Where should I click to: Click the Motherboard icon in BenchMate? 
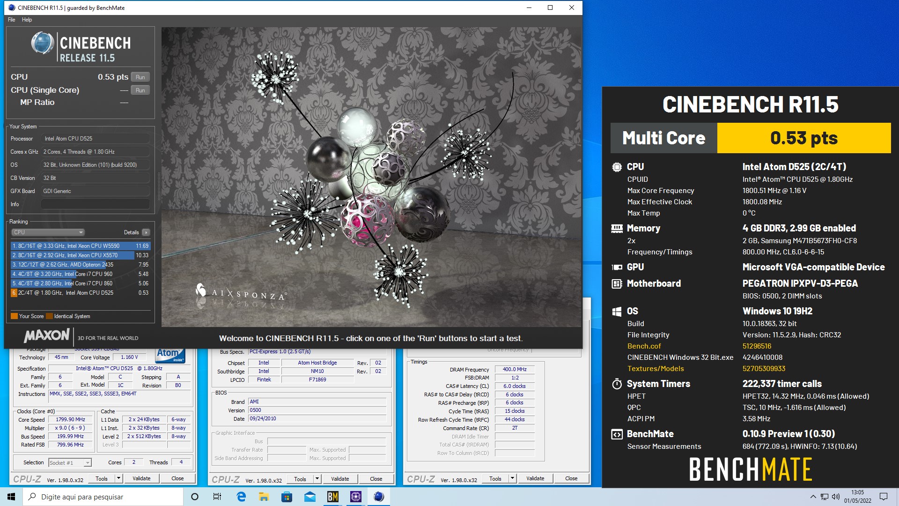(x=617, y=283)
